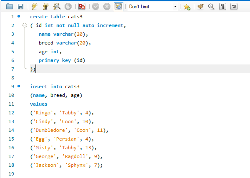
Task: Click the 'Misty' row values
Action: (63, 148)
